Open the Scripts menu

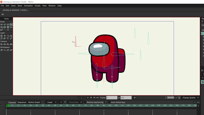point(37,6)
